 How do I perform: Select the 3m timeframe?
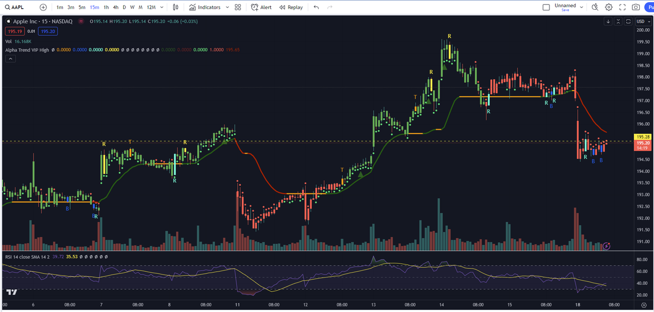click(x=71, y=7)
